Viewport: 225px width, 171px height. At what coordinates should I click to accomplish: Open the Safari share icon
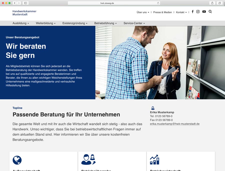tap(212, 3)
